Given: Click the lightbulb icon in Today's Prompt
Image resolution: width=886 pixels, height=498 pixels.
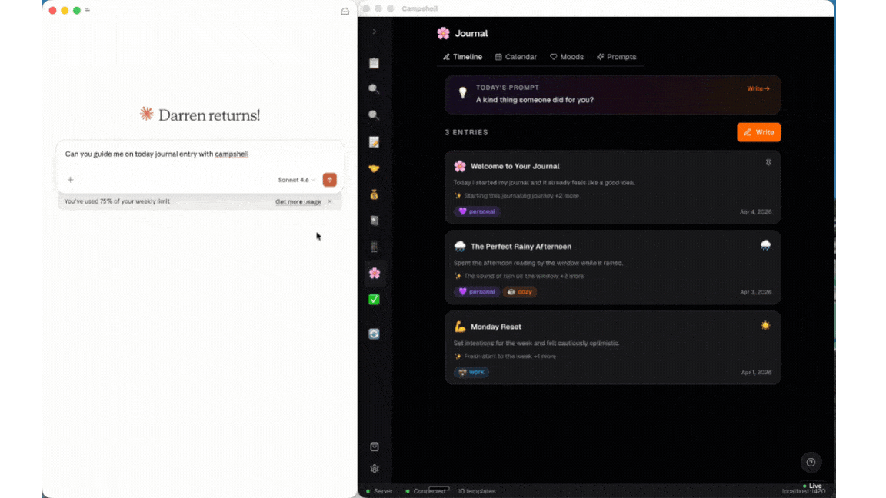Looking at the screenshot, I should pyautogui.click(x=463, y=93).
